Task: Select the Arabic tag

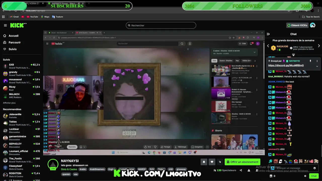Action: click(x=83, y=169)
